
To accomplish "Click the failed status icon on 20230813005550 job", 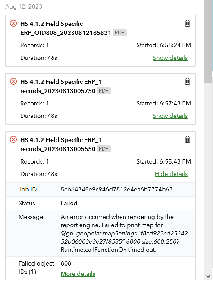I will [13, 139].
